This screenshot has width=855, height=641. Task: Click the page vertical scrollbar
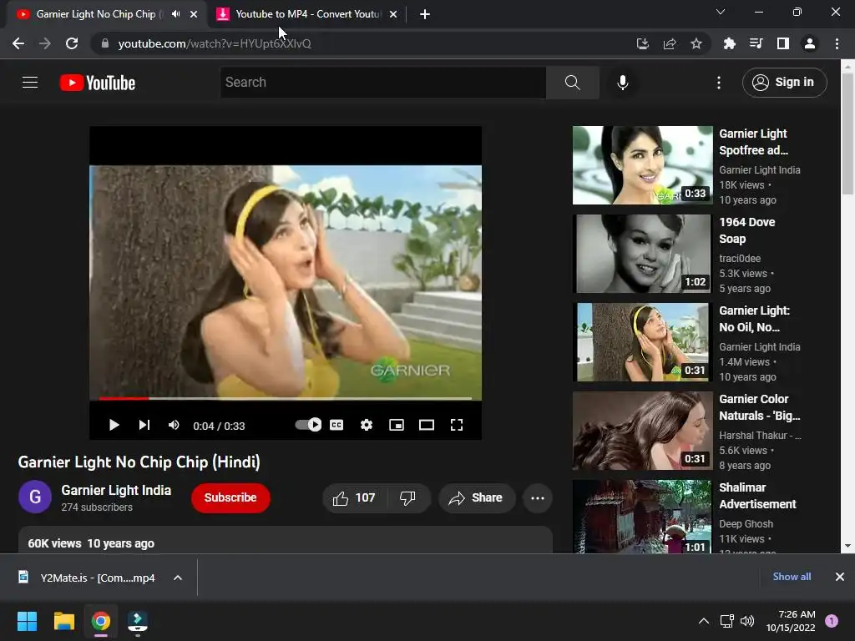click(x=847, y=134)
